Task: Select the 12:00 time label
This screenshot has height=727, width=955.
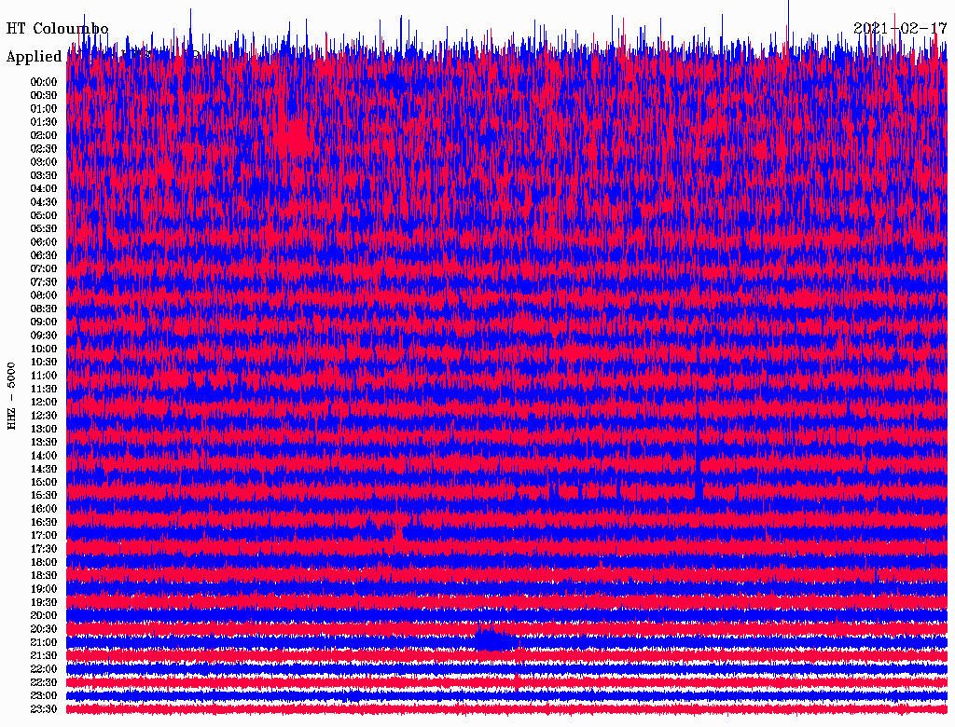Action: click(44, 402)
